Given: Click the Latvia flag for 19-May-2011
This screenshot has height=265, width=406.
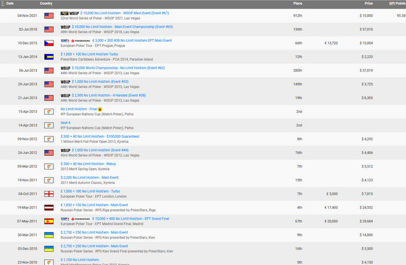Looking at the screenshot, I should 49,207.
